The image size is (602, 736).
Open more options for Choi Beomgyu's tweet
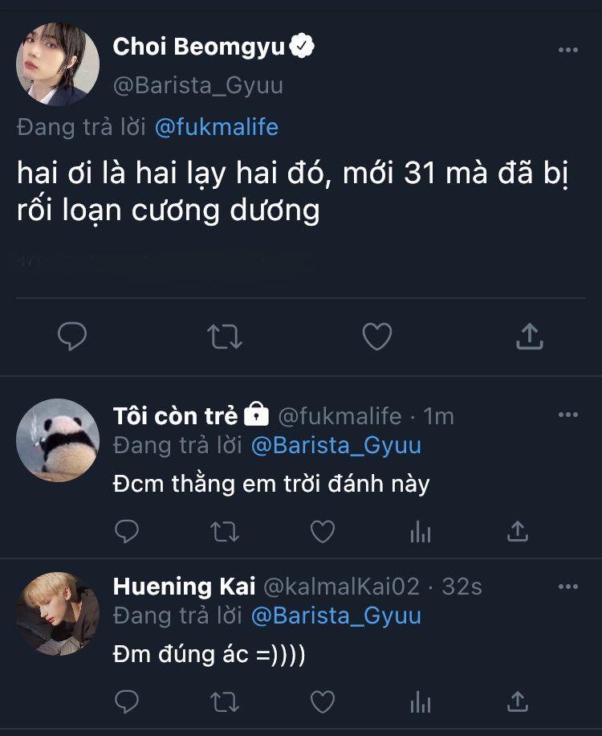point(567,50)
